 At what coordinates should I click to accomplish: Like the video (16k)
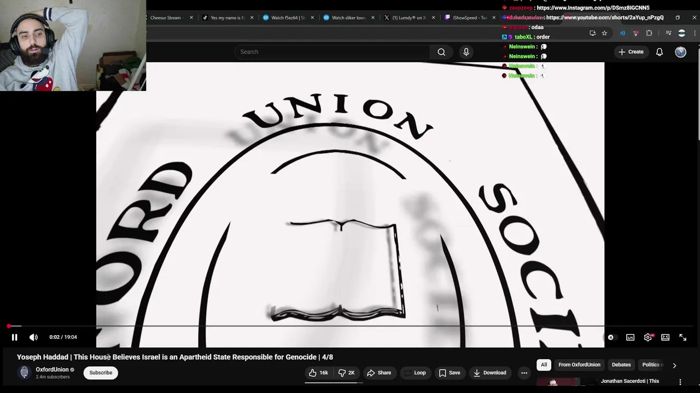[x=318, y=373]
